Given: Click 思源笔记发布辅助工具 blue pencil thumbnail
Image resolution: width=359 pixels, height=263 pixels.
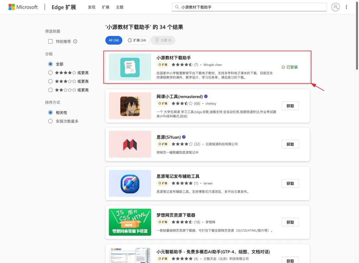Looking at the screenshot, I should pyautogui.click(x=130, y=183).
